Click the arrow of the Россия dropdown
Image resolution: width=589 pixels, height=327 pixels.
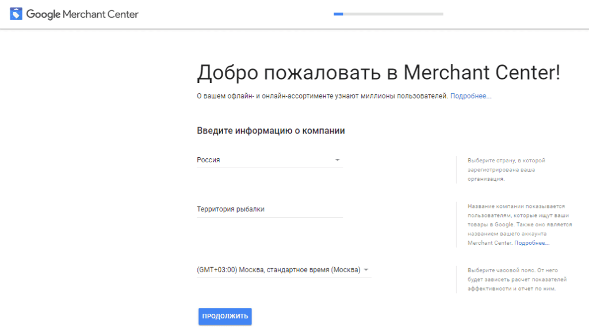click(x=337, y=159)
